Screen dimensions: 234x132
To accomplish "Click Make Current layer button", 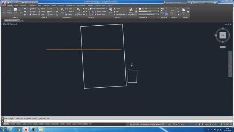I will click(100, 12).
